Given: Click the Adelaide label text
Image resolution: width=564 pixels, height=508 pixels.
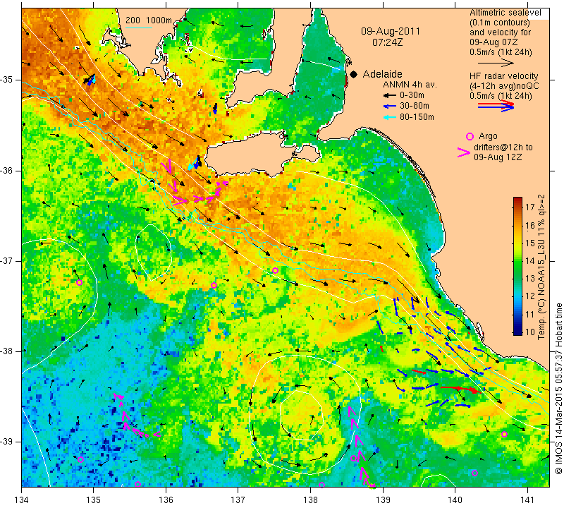Looking at the screenshot, I should [x=382, y=74].
